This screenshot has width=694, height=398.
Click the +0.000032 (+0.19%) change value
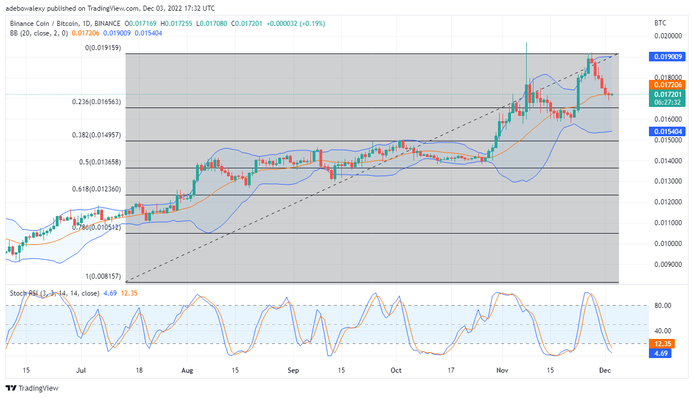[295, 24]
